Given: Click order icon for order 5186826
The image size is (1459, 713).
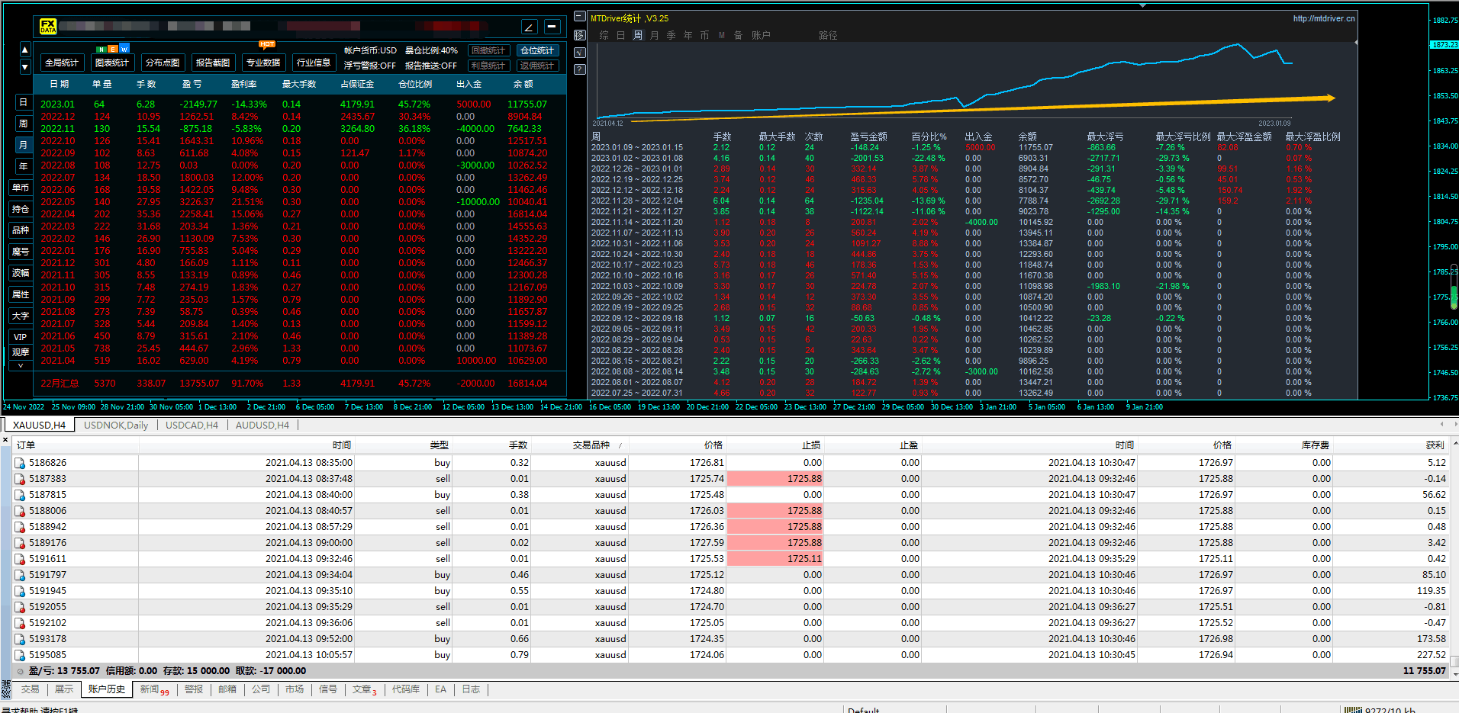Looking at the screenshot, I should [20, 463].
